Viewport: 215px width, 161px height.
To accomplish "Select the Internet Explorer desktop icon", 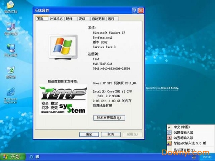I will click(x=11, y=96).
